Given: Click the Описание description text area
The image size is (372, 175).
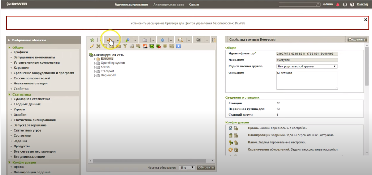Looking at the screenshot, I should pos(307,80).
